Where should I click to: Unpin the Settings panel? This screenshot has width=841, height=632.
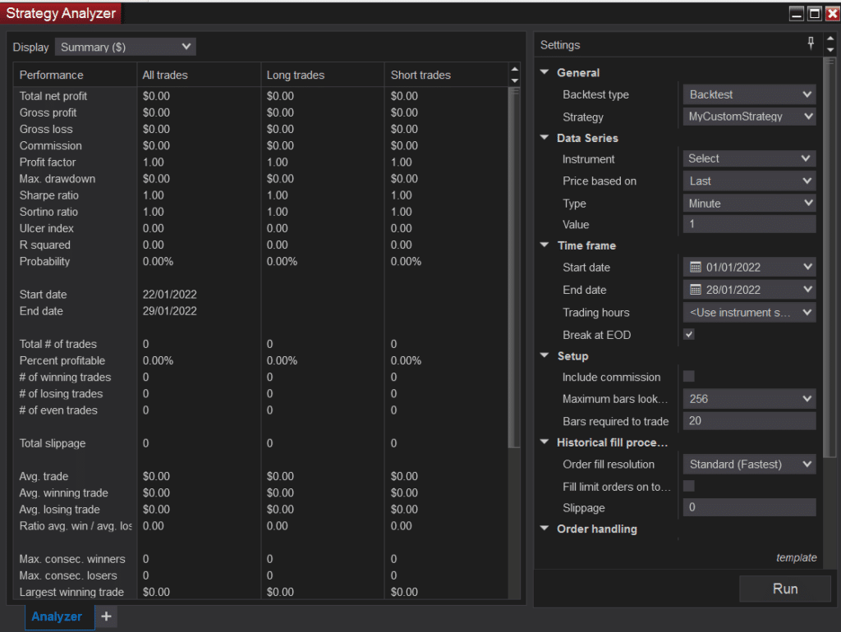coord(810,44)
